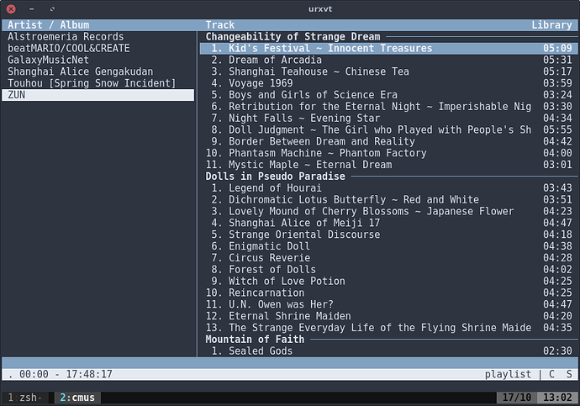Screen dimensions: 580x406
Task: Select track U.N. Owen was Her?
Action: coord(388,304)
